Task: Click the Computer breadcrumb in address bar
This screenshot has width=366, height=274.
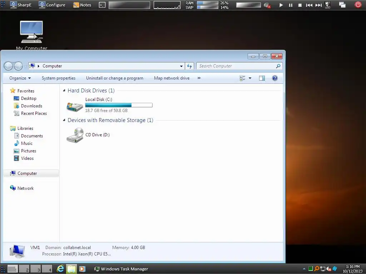Action: click(52, 66)
